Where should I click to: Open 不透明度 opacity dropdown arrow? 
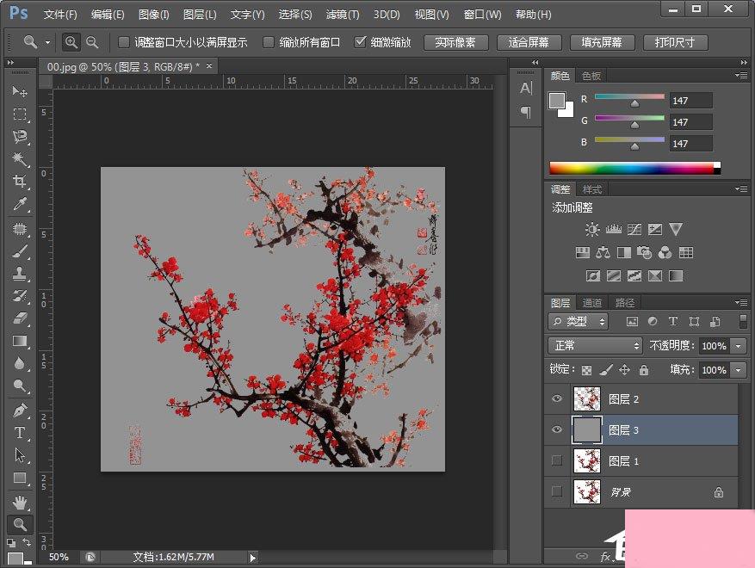pos(738,346)
